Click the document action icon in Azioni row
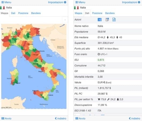 point(114,20)
